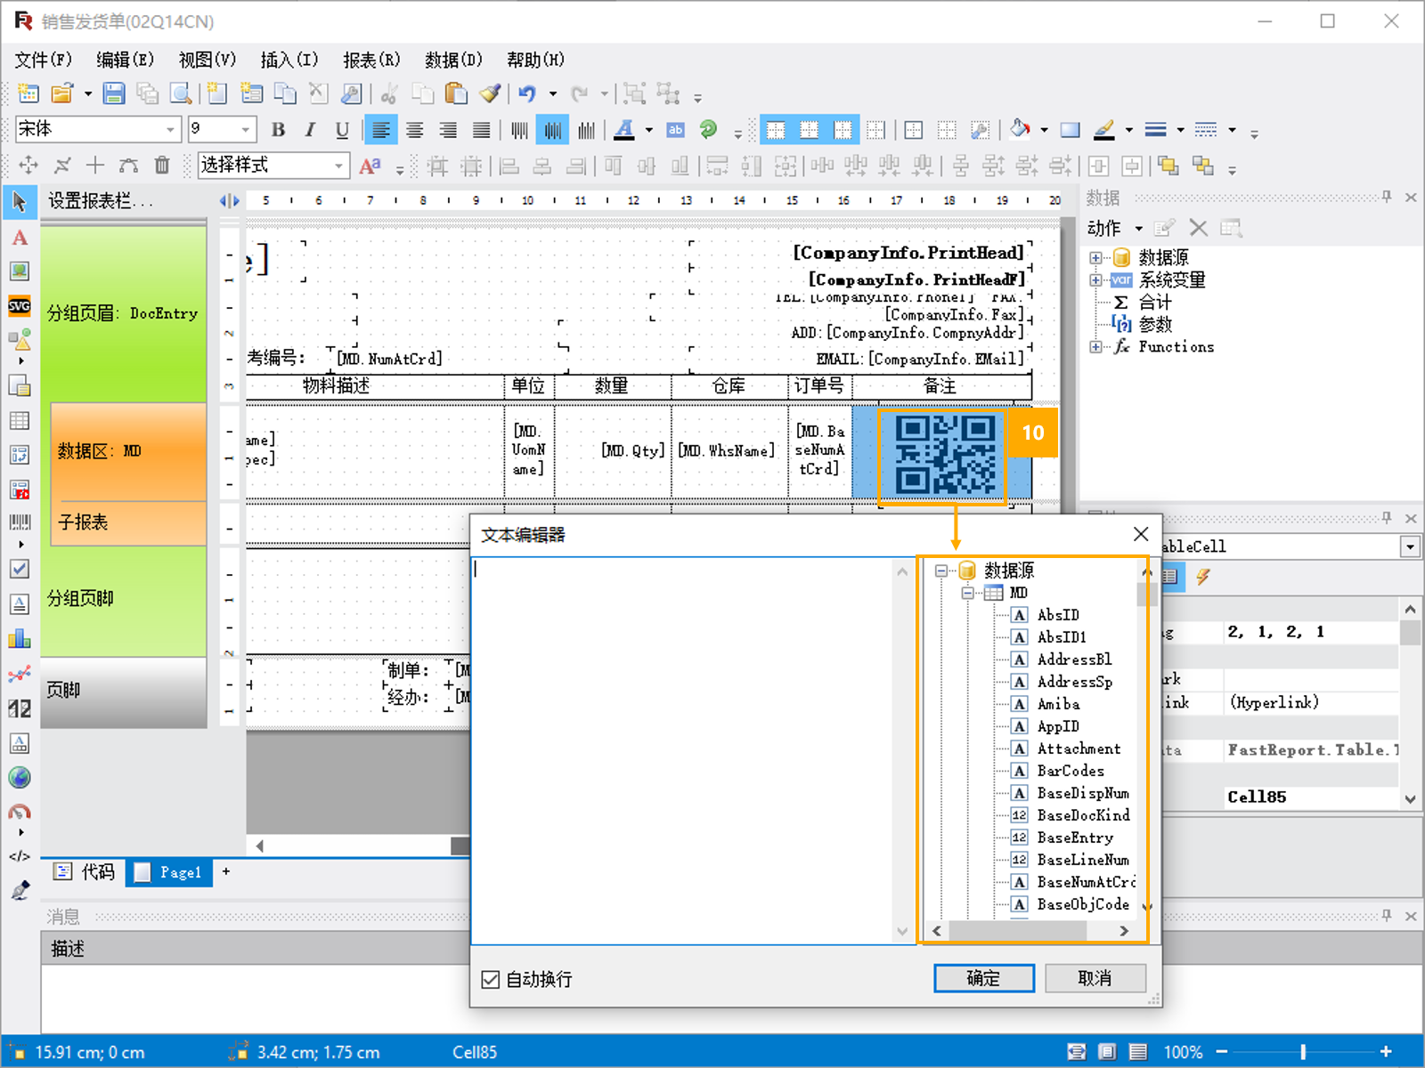Click the rotate text green arrow icon

point(709,130)
